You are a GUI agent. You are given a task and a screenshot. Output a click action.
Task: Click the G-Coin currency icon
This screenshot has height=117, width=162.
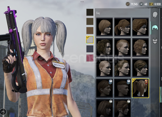151,4
